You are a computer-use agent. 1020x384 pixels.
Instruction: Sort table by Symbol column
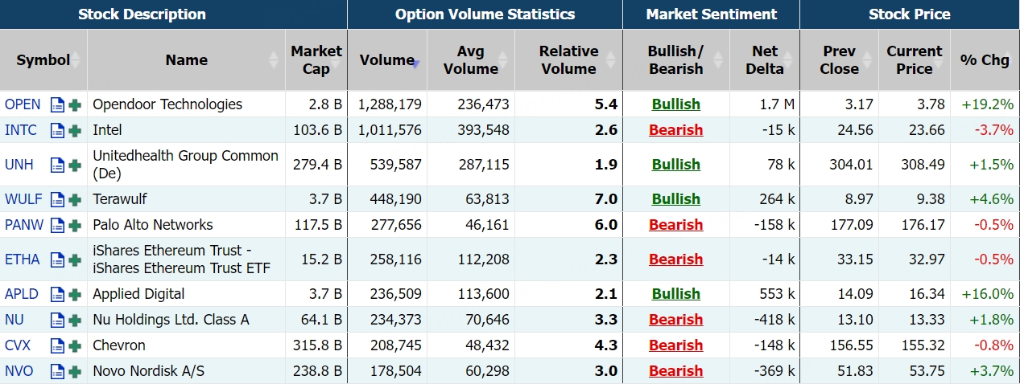coord(43,60)
